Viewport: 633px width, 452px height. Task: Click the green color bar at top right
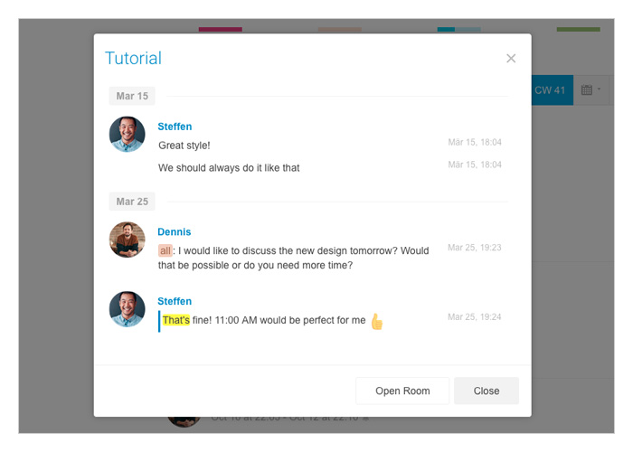578,30
